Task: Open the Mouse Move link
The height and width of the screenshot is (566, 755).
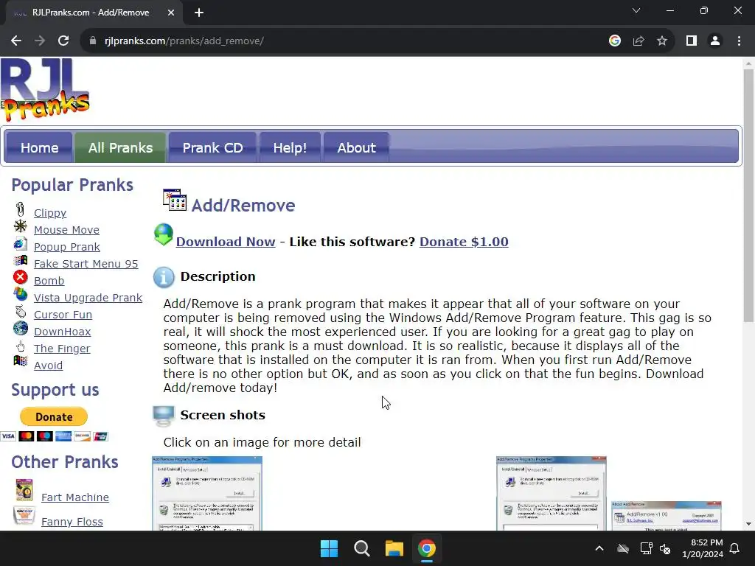Action: point(66,230)
